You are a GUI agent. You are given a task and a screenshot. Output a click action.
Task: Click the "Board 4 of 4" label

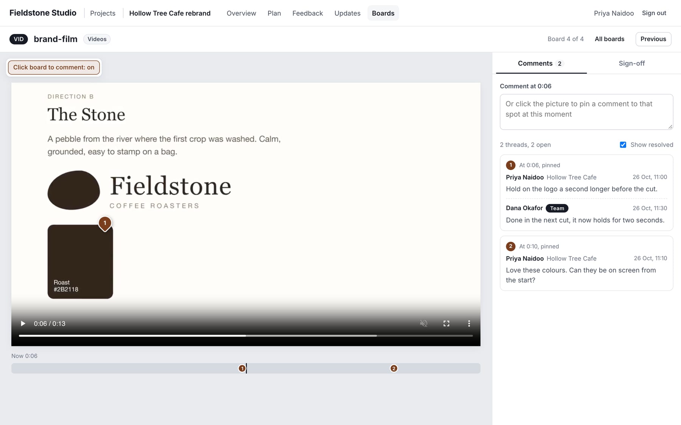(566, 39)
